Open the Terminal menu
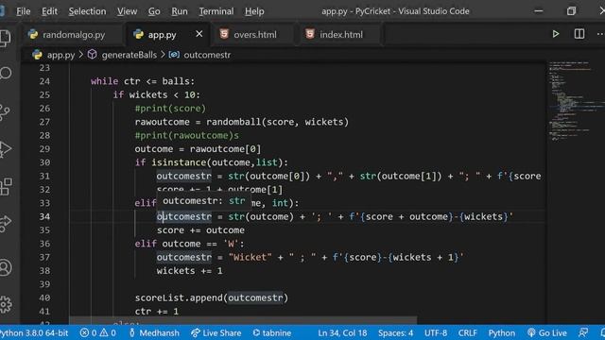This screenshot has width=605, height=340. coord(216,11)
